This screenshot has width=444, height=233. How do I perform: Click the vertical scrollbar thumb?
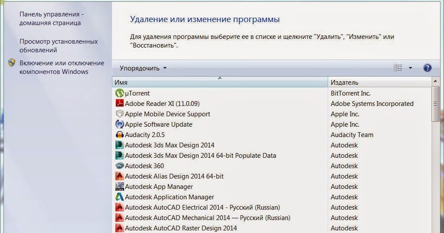tap(435, 104)
